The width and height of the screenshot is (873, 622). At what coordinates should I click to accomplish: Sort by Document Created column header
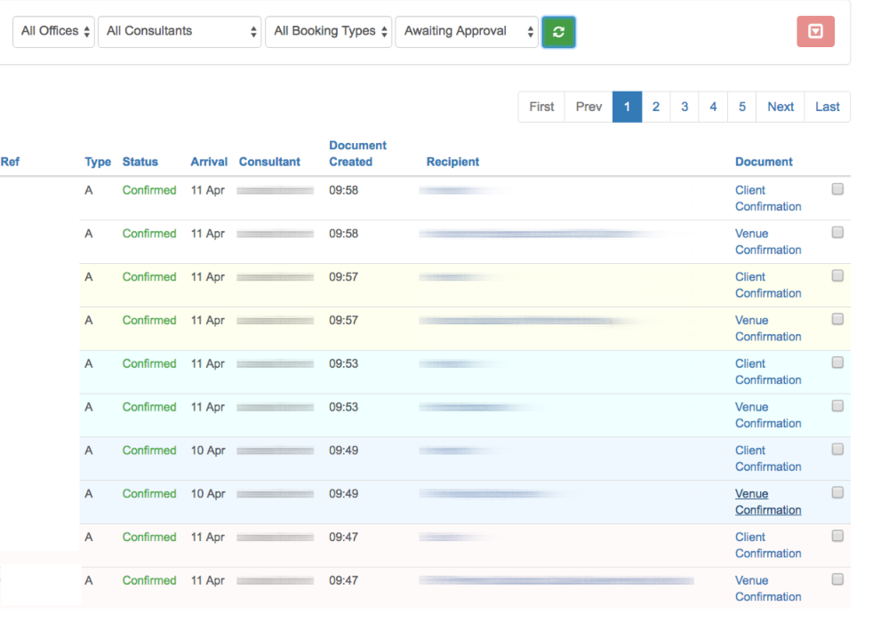[x=357, y=154]
